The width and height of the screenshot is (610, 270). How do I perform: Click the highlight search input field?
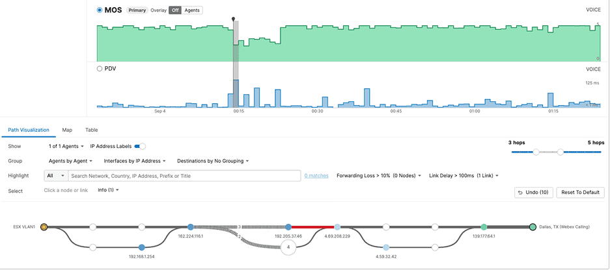point(184,176)
